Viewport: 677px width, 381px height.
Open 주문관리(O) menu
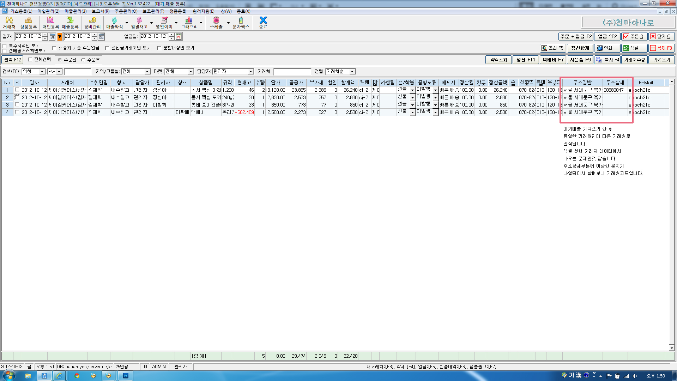pos(126,11)
